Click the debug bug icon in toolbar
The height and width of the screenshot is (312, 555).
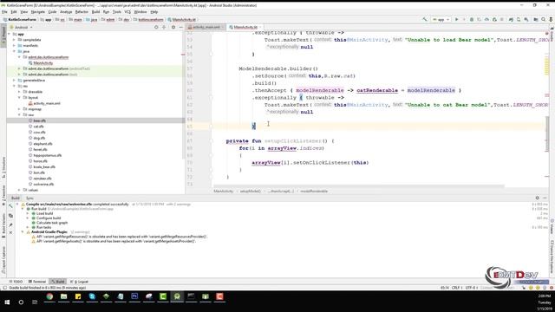coord(472,19)
